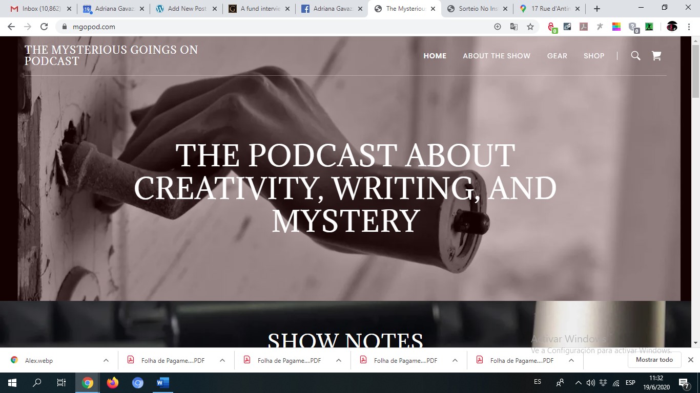Bookmark this page with the star icon
The image size is (700, 393).
click(x=530, y=27)
